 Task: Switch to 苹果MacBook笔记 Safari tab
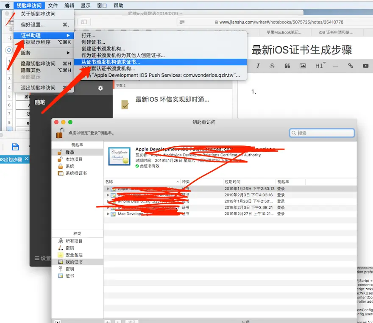coord(284,32)
